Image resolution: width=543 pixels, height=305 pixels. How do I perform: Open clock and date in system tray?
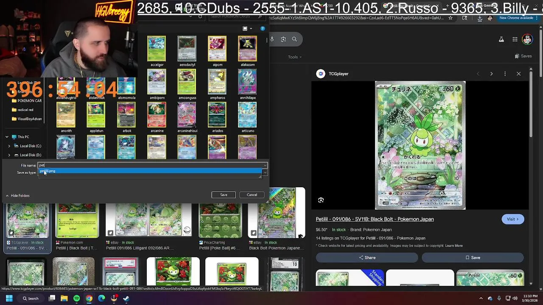click(530, 298)
